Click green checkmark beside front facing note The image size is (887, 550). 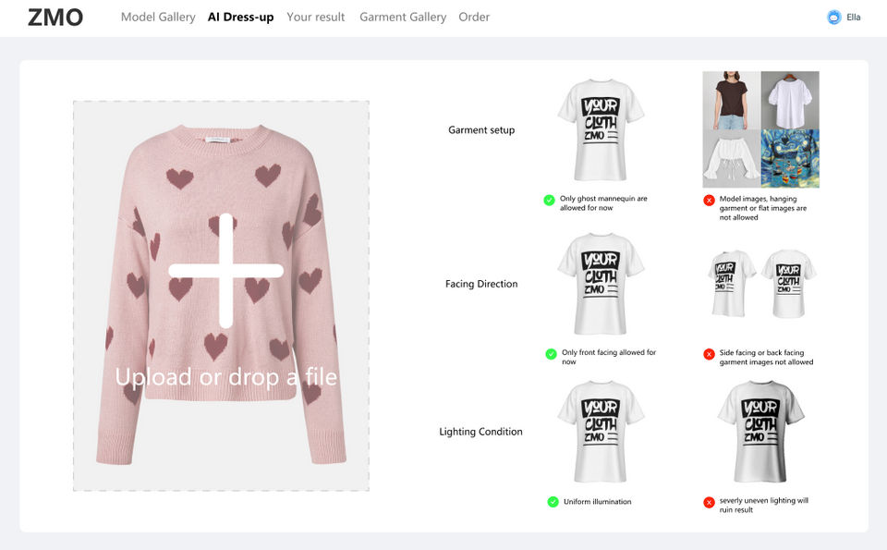click(x=551, y=354)
